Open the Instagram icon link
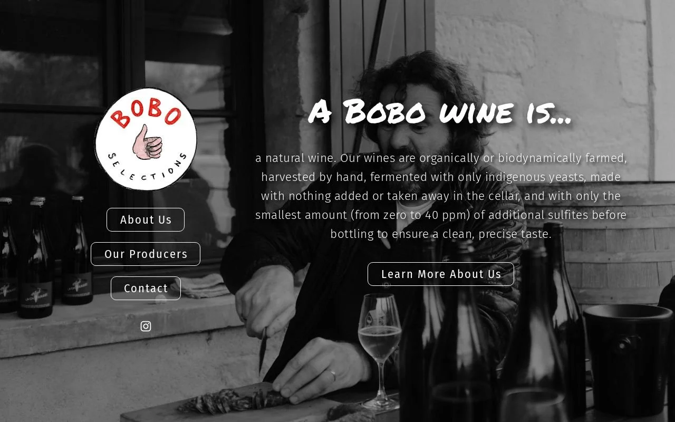The width and height of the screenshot is (675, 422). point(146,326)
